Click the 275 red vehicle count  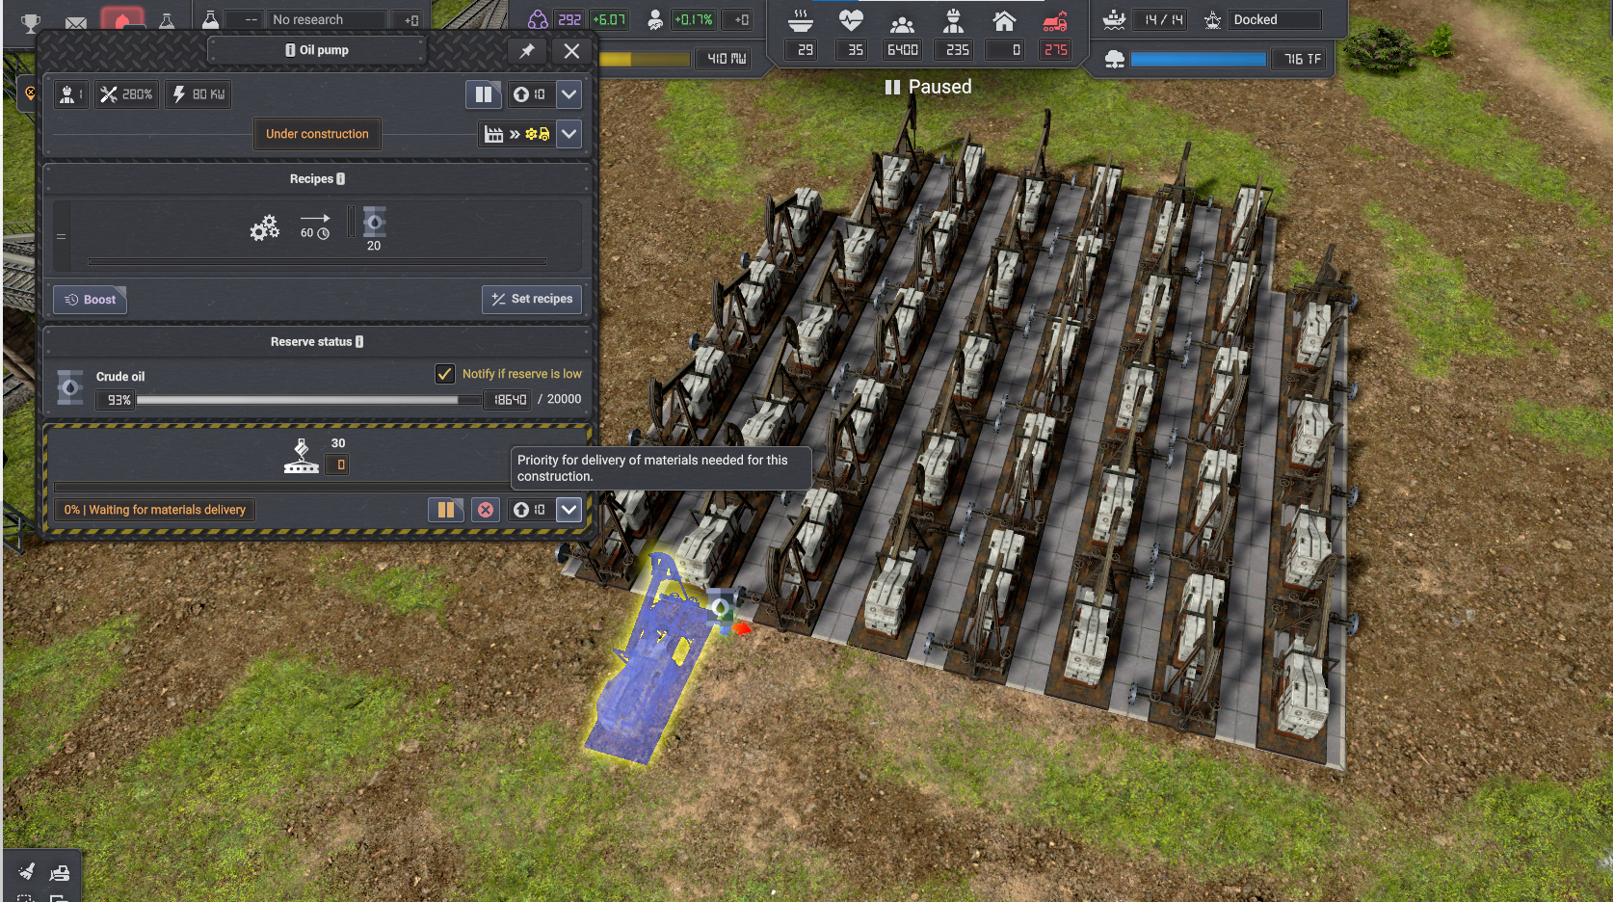point(1056,49)
